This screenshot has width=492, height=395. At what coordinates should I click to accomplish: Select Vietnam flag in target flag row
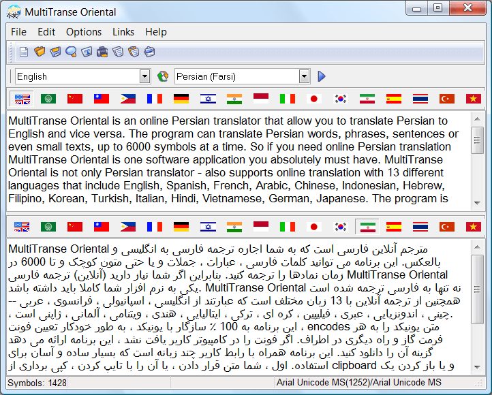[x=474, y=227]
